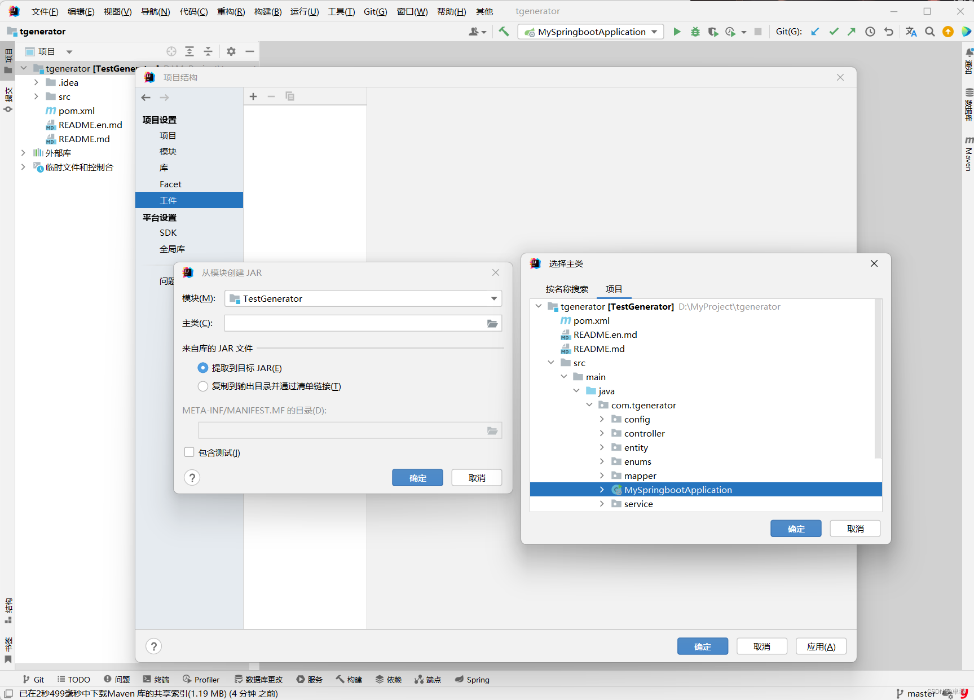
Task: Click help question icon in Create JAR dialog
Action: coord(192,478)
